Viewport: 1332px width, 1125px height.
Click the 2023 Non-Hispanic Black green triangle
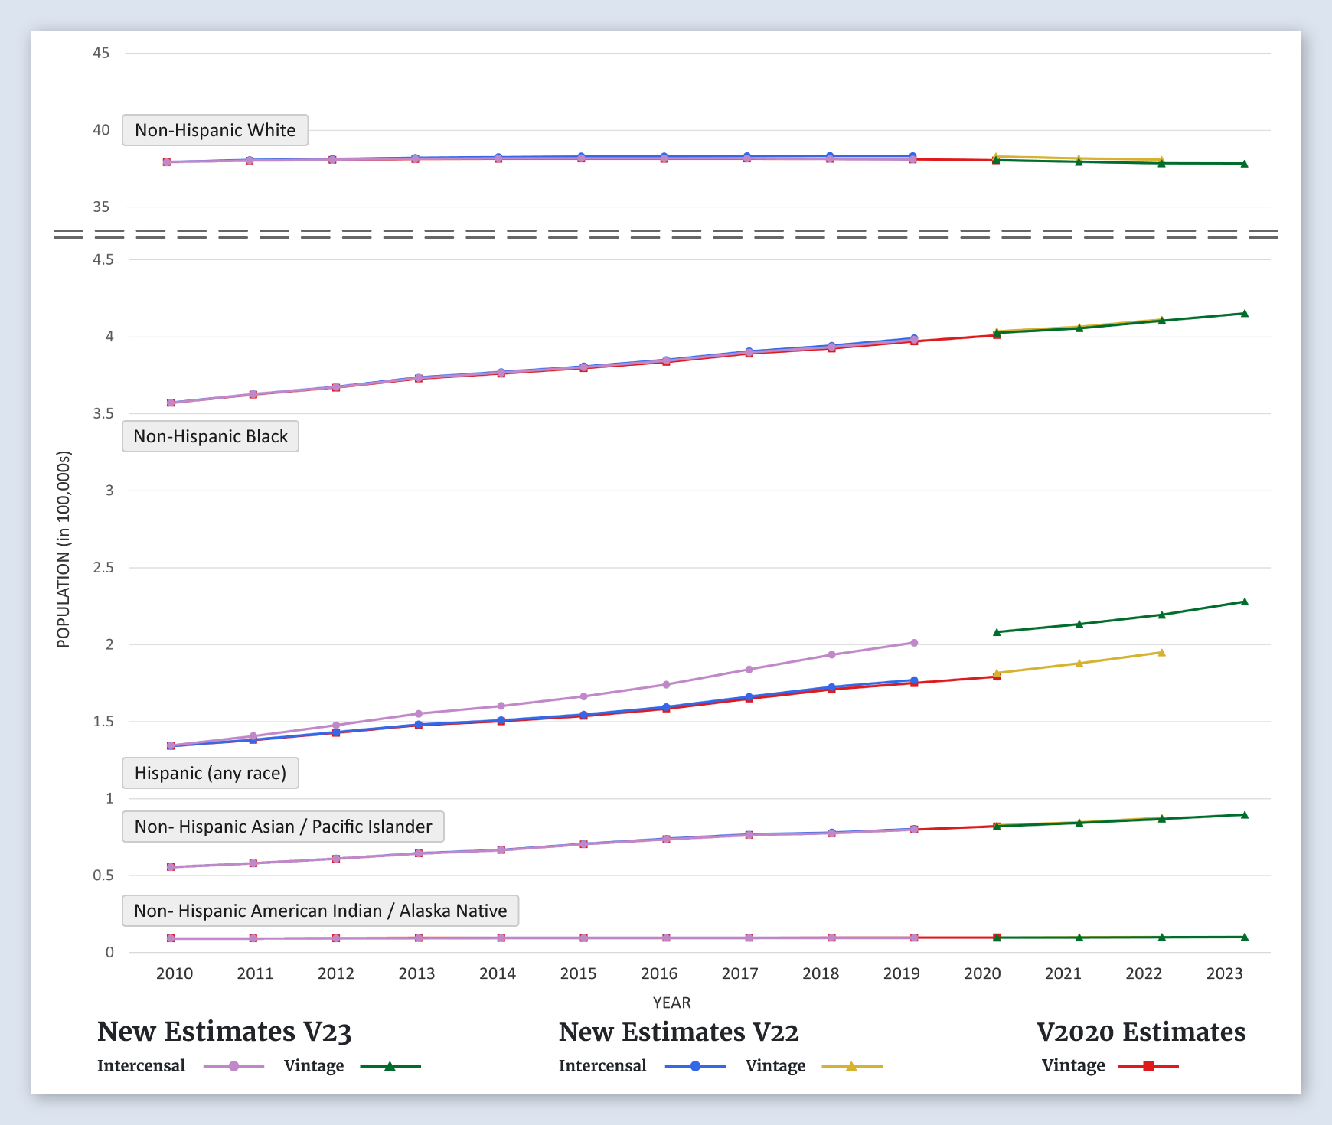(x=1244, y=313)
